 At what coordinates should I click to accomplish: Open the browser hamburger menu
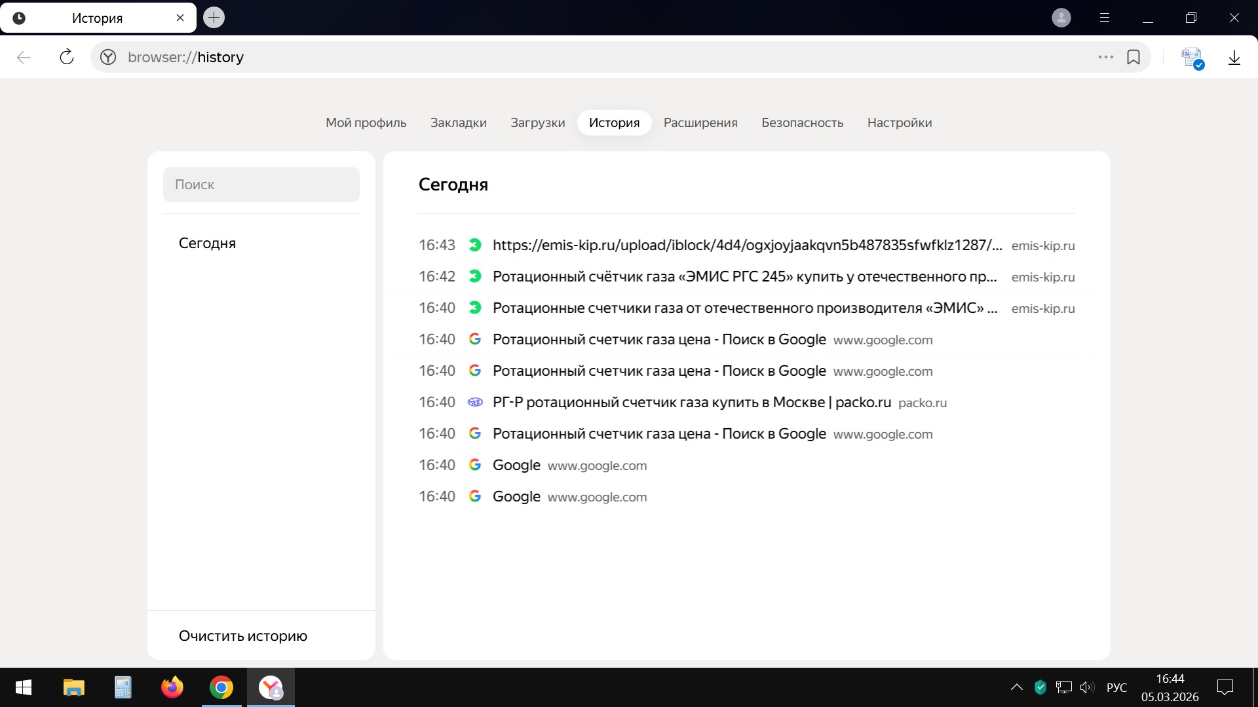(1105, 18)
